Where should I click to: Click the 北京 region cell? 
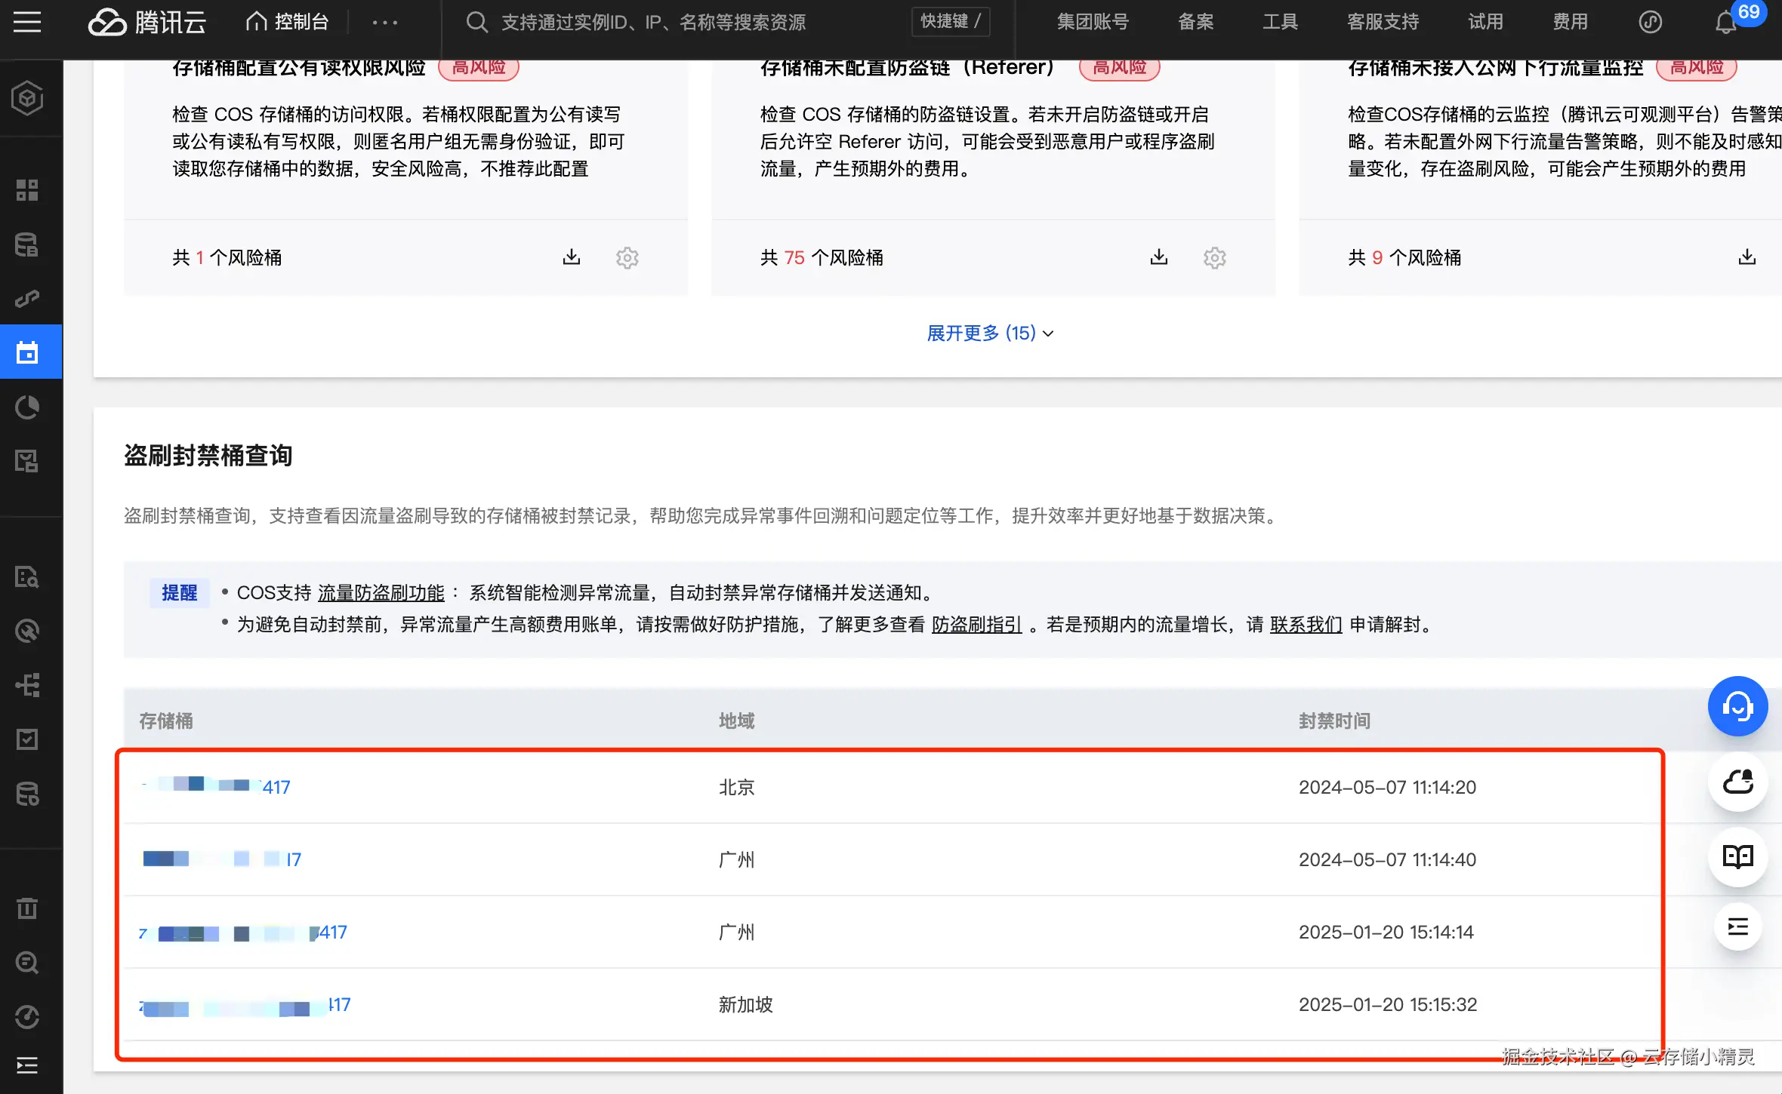coord(737,787)
